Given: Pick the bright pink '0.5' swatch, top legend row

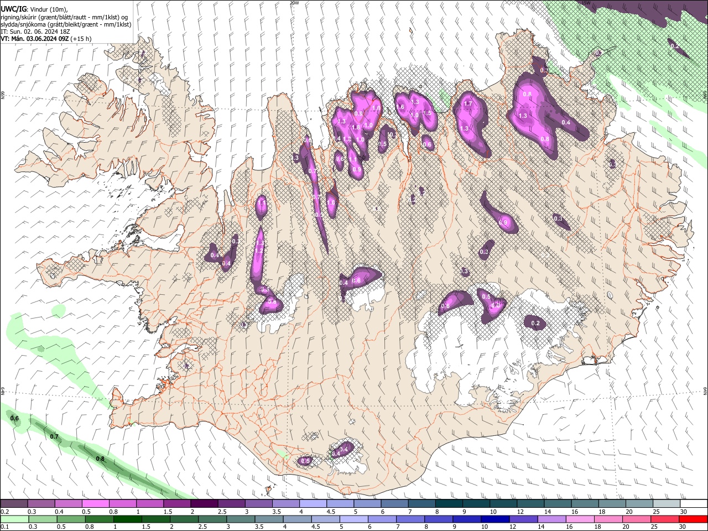Looking at the screenshot, I should [95, 503].
